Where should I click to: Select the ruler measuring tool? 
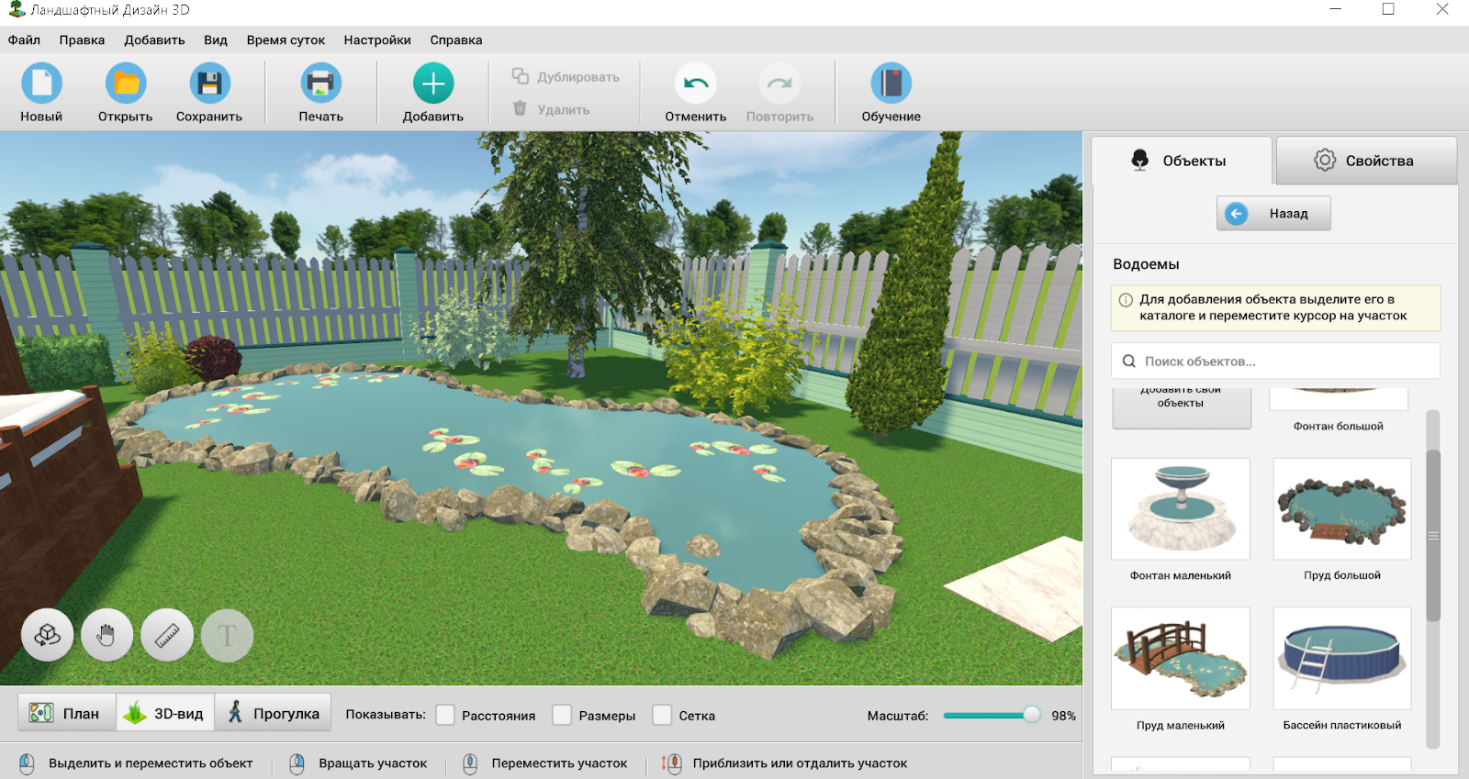tap(167, 635)
